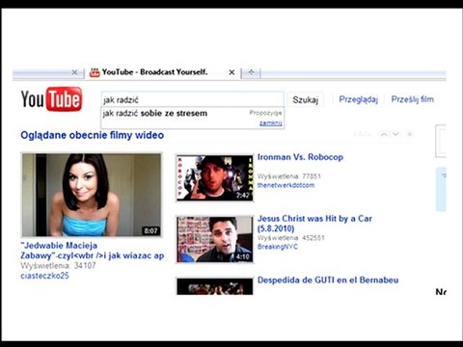Click 'Wyświetlenia: 452551' view count text

point(291,238)
